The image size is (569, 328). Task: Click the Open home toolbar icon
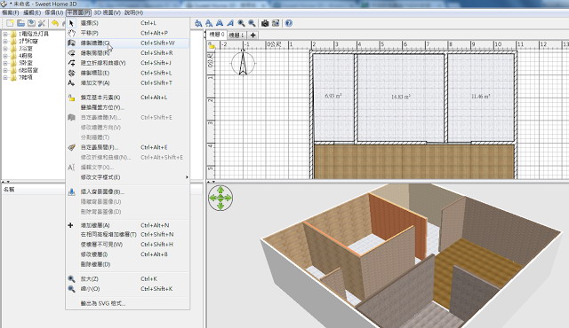click(x=20, y=23)
